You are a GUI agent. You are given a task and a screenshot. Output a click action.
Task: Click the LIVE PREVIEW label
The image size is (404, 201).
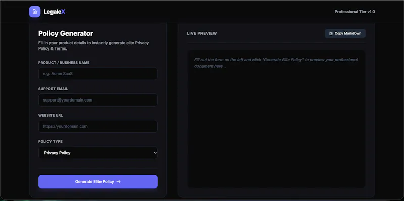pyautogui.click(x=201, y=33)
